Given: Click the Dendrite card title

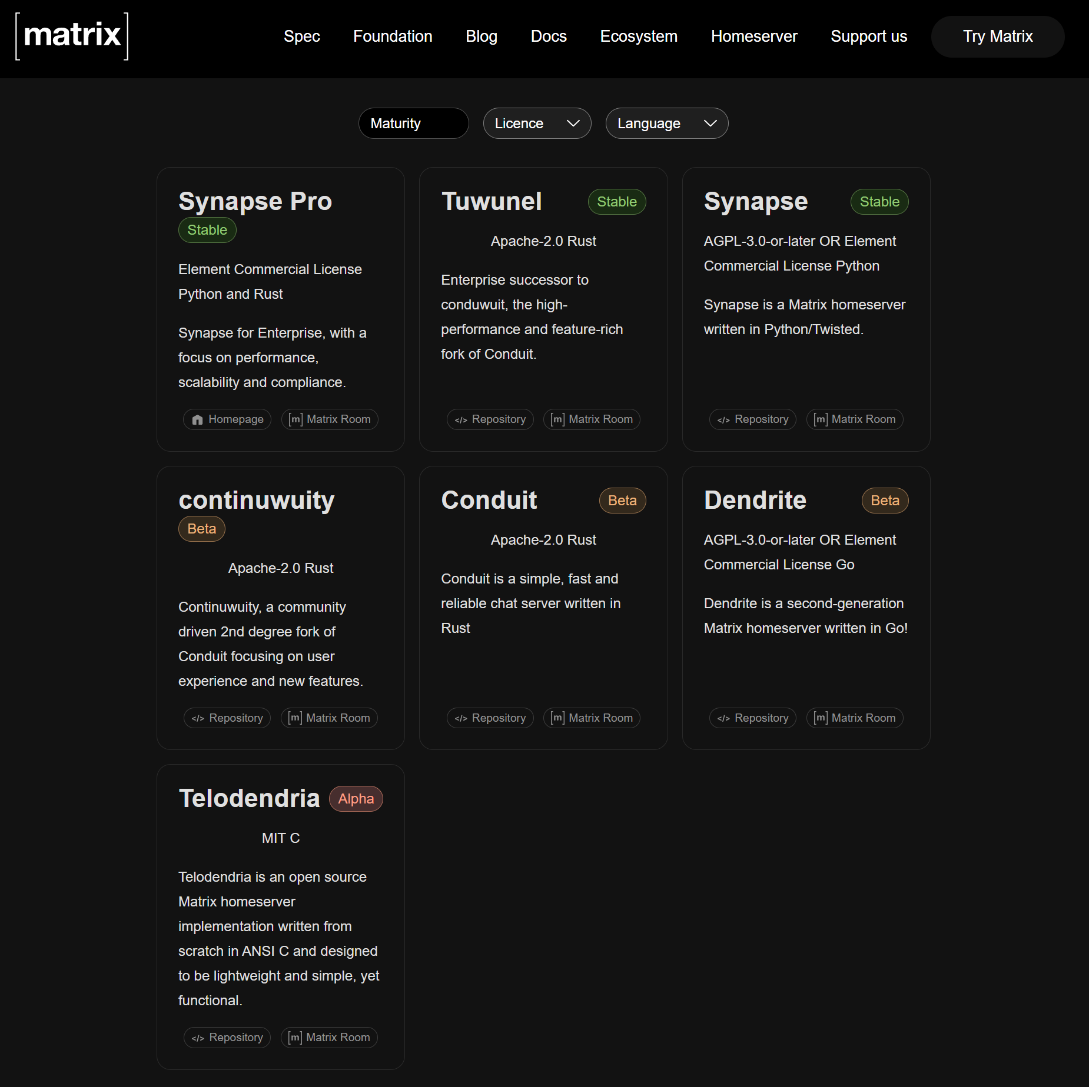Looking at the screenshot, I should click(755, 501).
